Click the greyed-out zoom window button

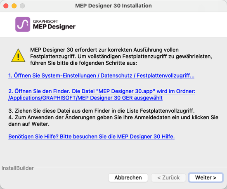click(22, 6)
